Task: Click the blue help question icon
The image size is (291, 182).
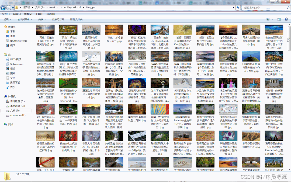Action: click(x=286, y=19)
